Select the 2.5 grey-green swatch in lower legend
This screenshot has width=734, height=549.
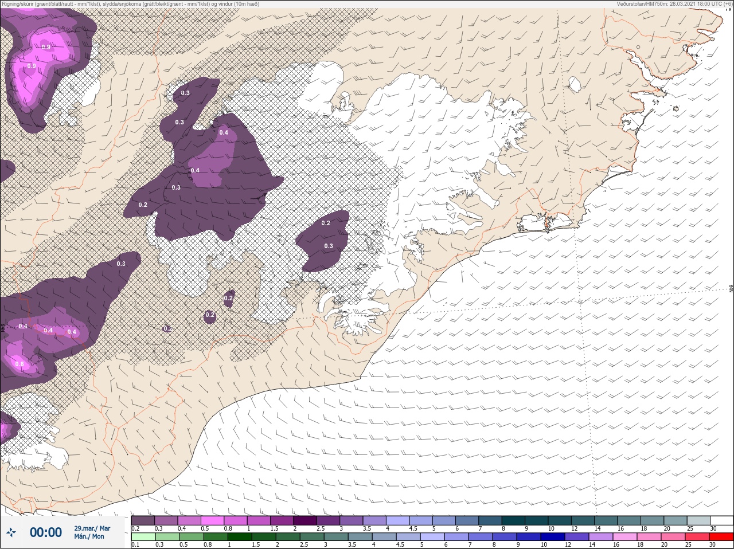(x=312, y=537)
